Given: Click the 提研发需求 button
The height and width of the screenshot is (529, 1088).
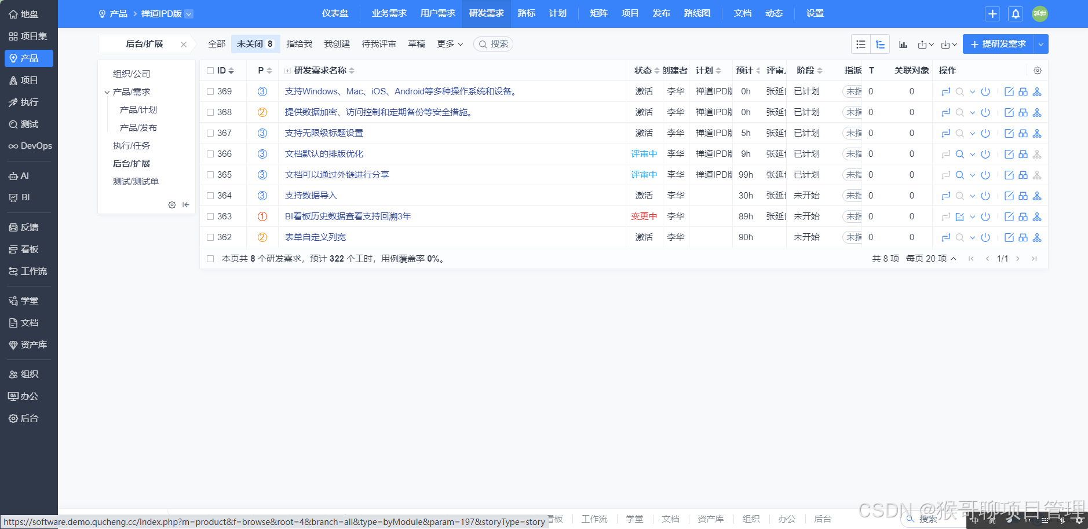Looking at the screenshot, I should pos(998,44).
